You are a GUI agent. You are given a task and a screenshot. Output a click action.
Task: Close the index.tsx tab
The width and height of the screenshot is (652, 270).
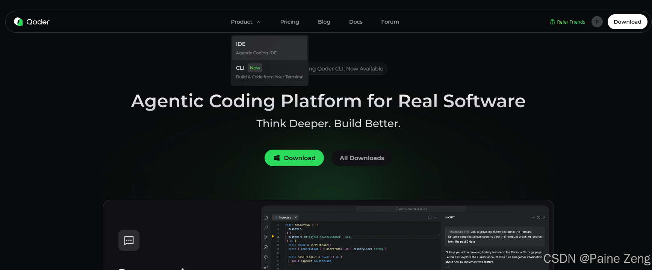(x=295, y=217)
